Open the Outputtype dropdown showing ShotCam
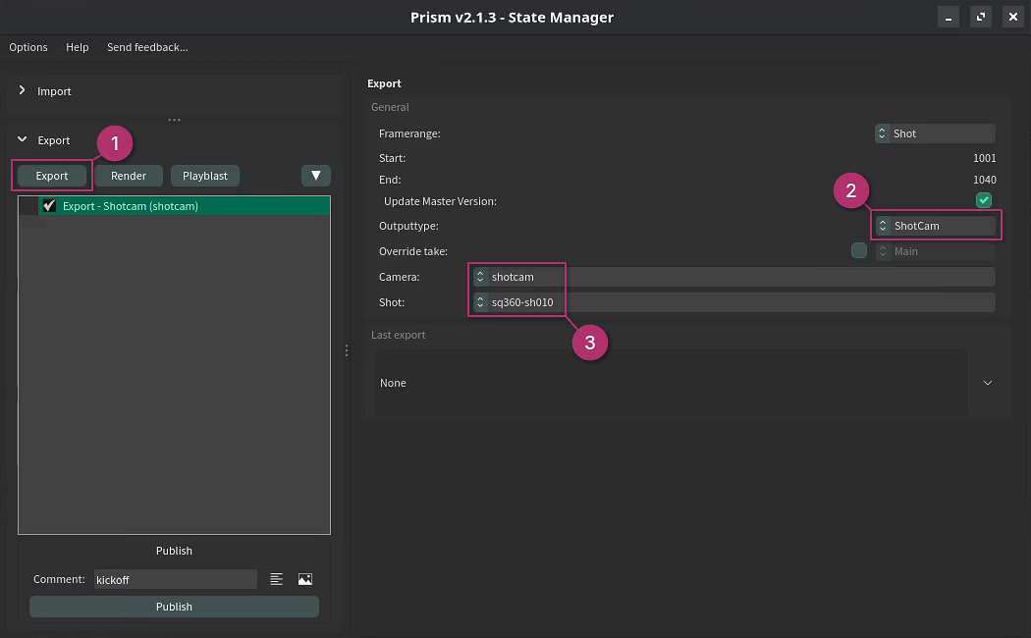This screenshot has width=1031, height=638. tap(935, 226)
